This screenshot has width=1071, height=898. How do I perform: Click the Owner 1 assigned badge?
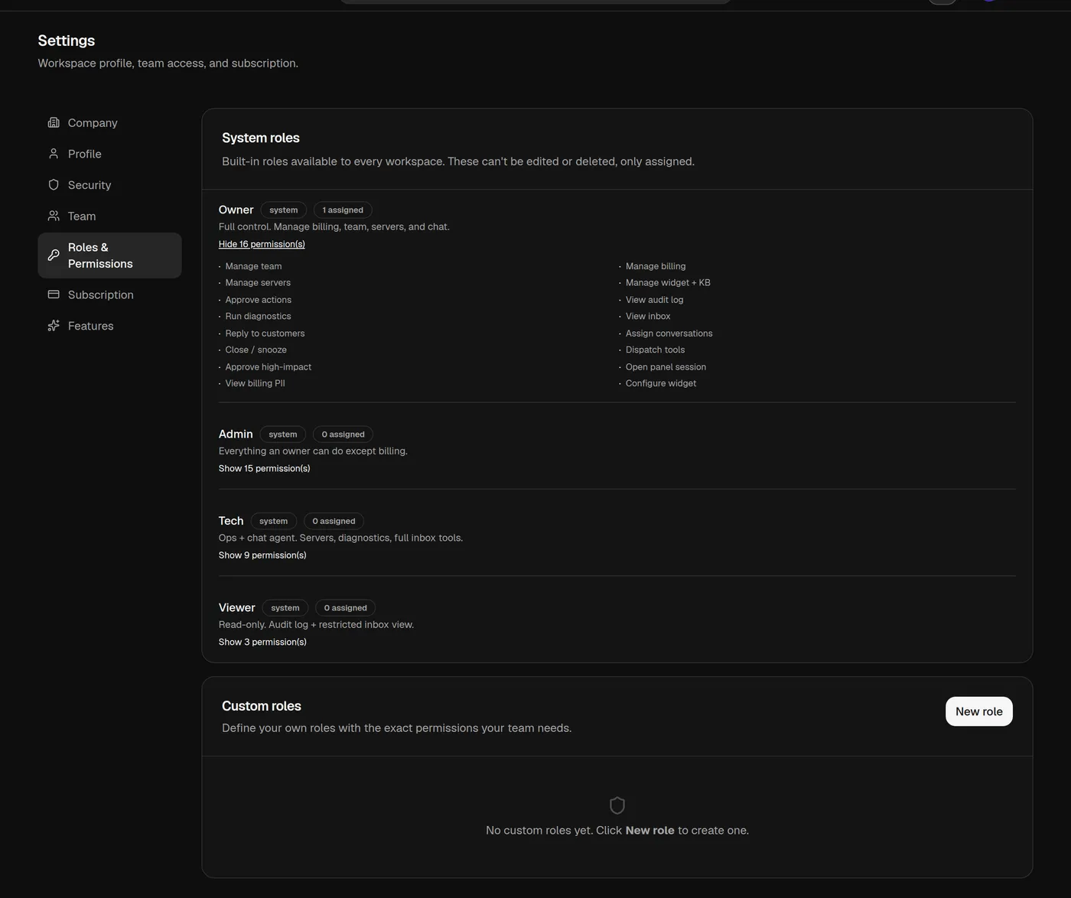(x=343, y=210)
